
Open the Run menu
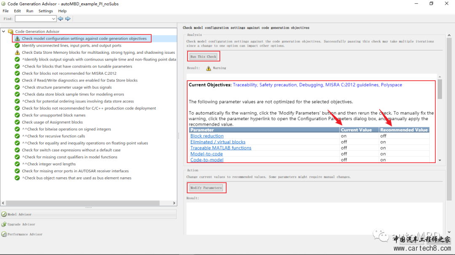coord(29,11)
